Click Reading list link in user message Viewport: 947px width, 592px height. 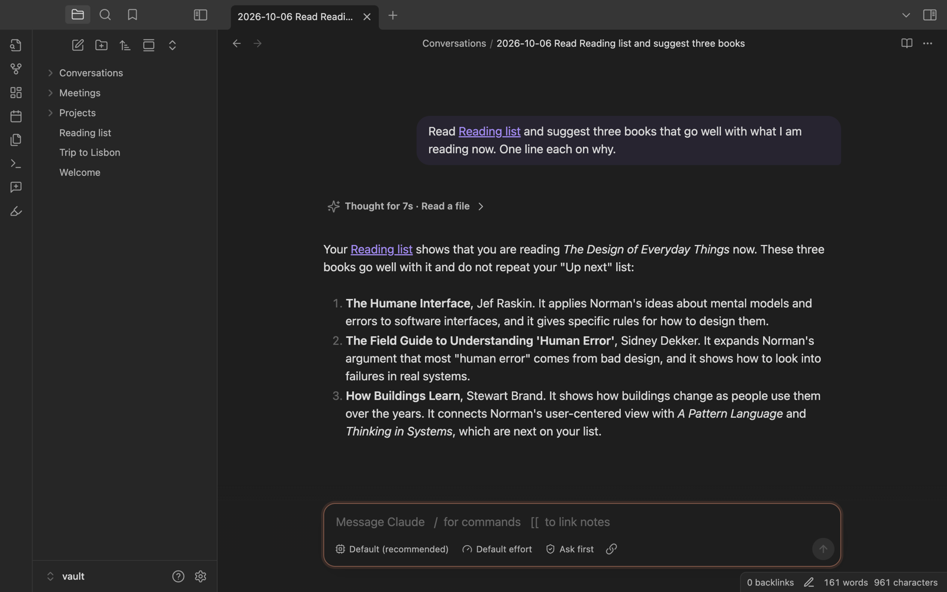click(x=489, y=131)
